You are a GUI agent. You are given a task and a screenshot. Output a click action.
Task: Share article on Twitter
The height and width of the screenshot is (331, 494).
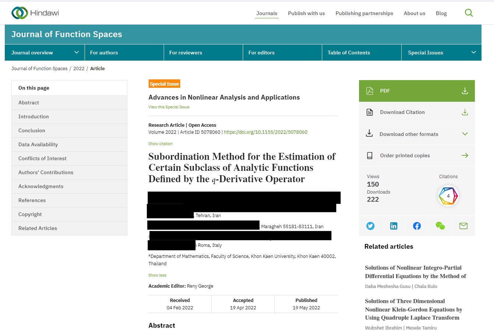pyautogui.click(x=370, y=226)
